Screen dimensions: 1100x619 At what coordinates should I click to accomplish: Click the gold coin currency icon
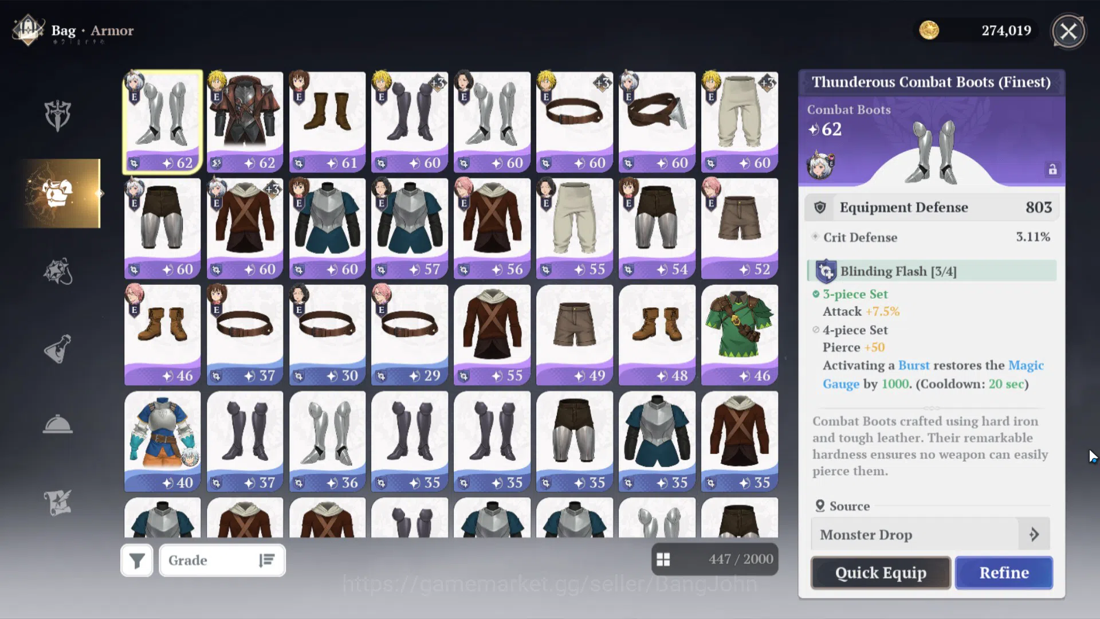929,30
